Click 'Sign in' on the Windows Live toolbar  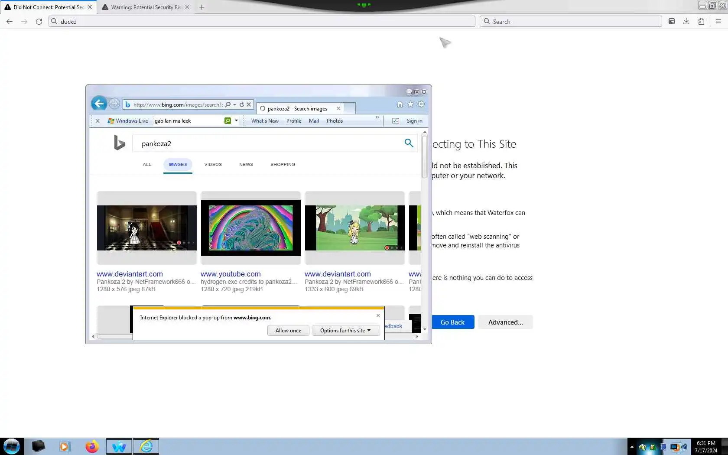click(x=414, y=121)
